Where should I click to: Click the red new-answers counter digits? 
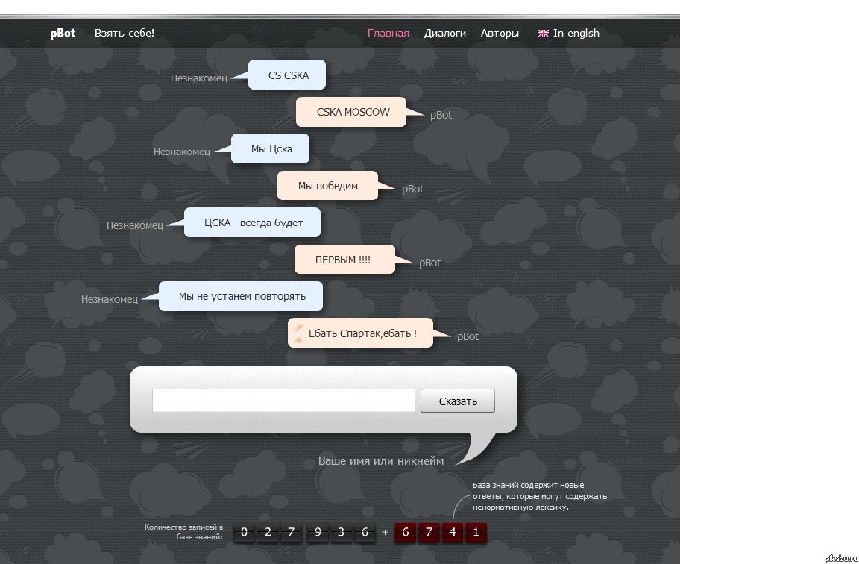pyautogui.click(x=441, y=532)
